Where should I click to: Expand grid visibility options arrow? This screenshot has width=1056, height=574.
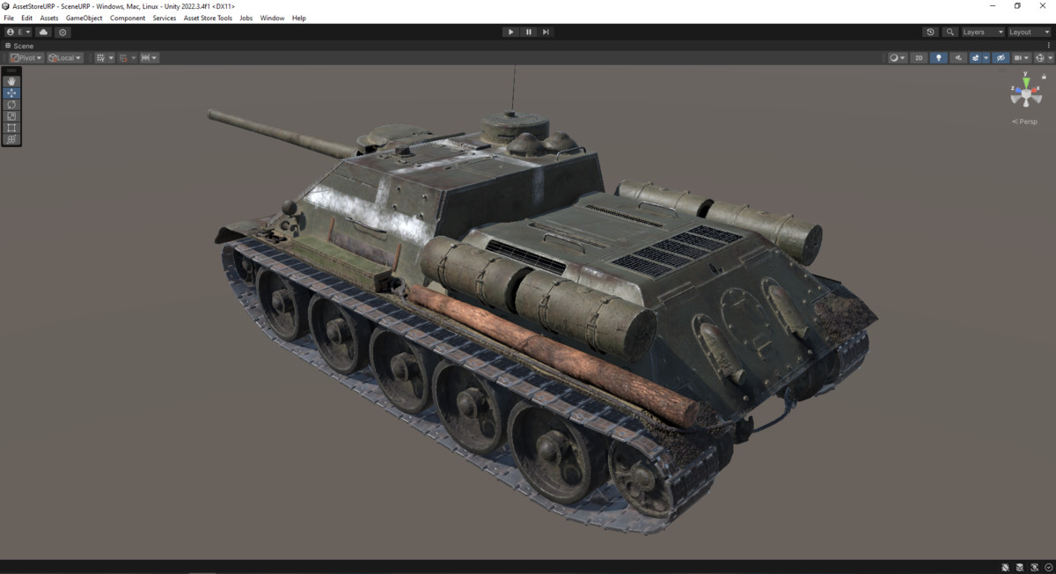click(111, 58)
